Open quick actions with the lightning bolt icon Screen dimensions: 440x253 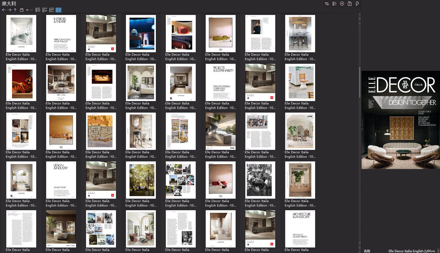[x=357, y=4]
